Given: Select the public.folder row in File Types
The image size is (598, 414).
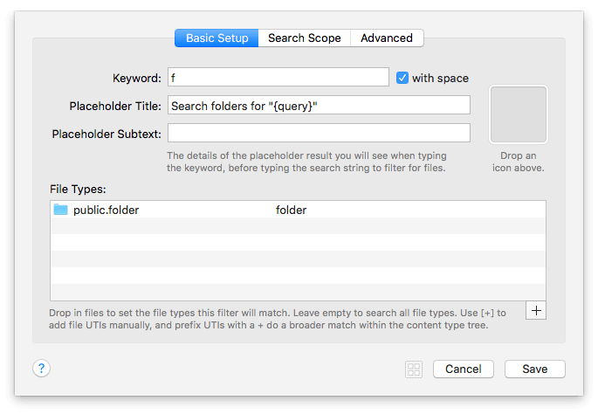Looking at the screenshot, I should click(175, 210).
